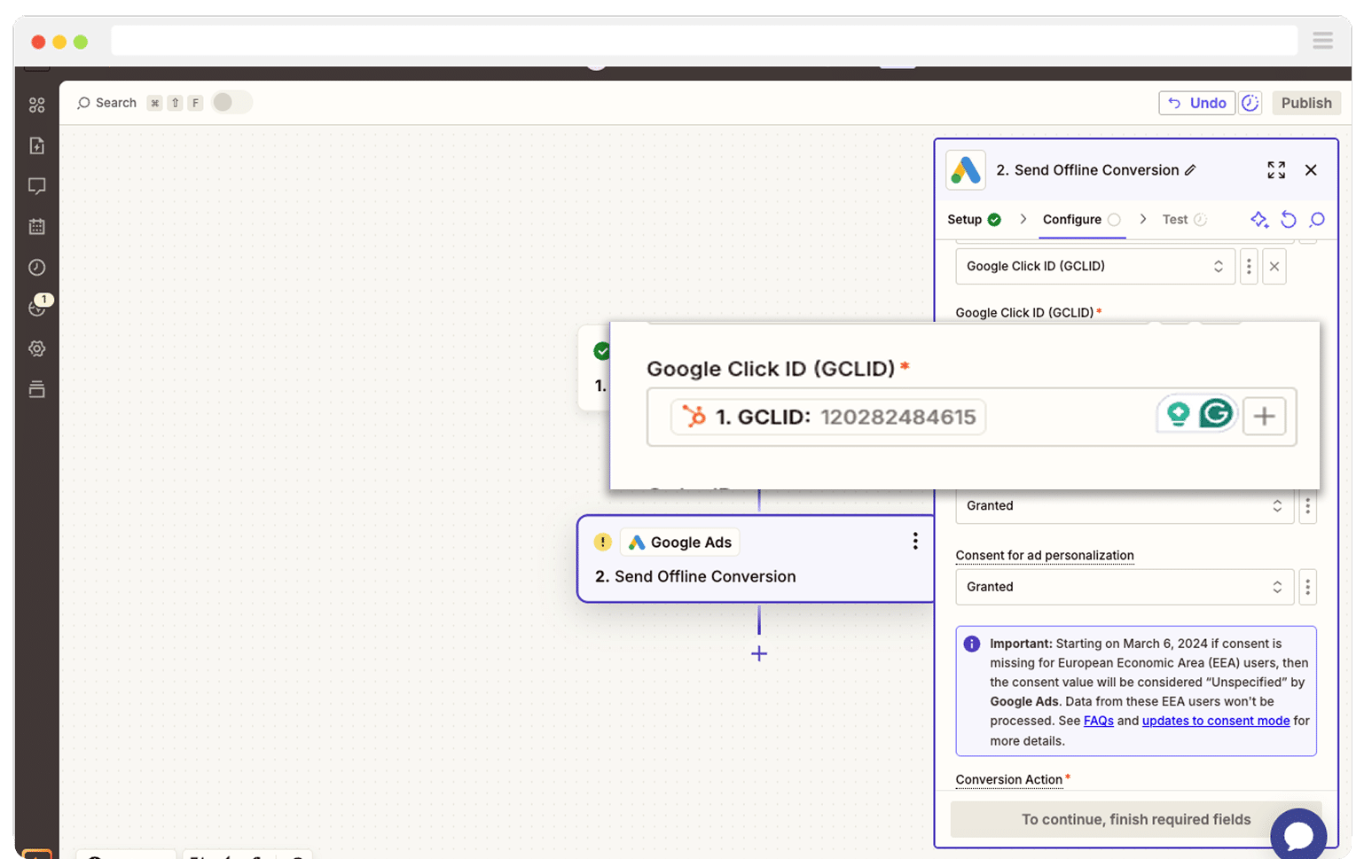Open the settings gear icon in sidebar

pos(36,348)
